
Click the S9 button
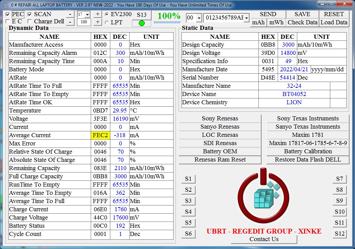[x=340, y=201]
